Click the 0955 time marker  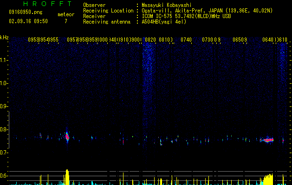tap(53, 40)
